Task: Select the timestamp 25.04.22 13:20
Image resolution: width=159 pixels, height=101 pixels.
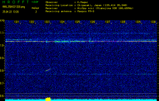Action: 11,12
